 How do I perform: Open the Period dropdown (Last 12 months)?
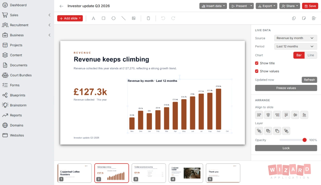click(296, 46)
